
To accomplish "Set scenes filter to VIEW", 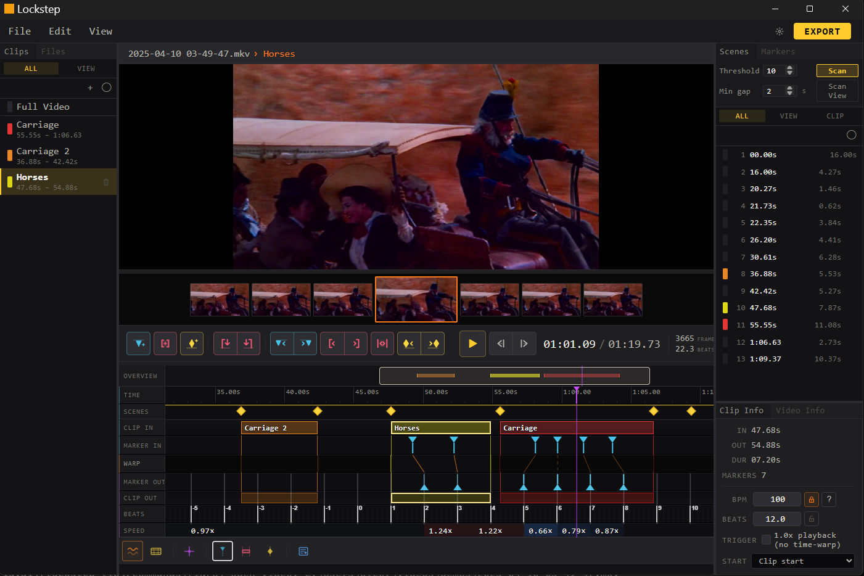I will click(x=789, y=116).
